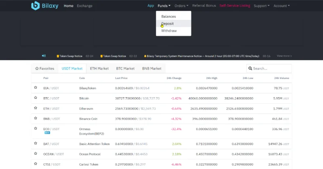Screen dimensions: 323x169
Task: Expand the Account dropdown
Action: pos(281,6)
